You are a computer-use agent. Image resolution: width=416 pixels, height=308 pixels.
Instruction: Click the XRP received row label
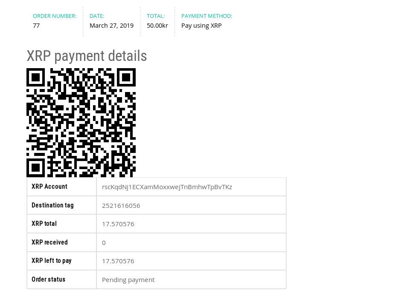[x=49, y=242]
